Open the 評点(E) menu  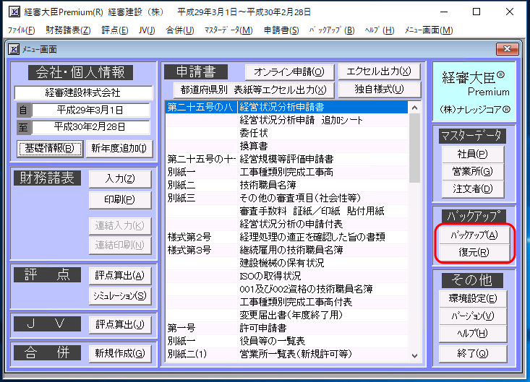pyautogui.click(x=114, y=30)
